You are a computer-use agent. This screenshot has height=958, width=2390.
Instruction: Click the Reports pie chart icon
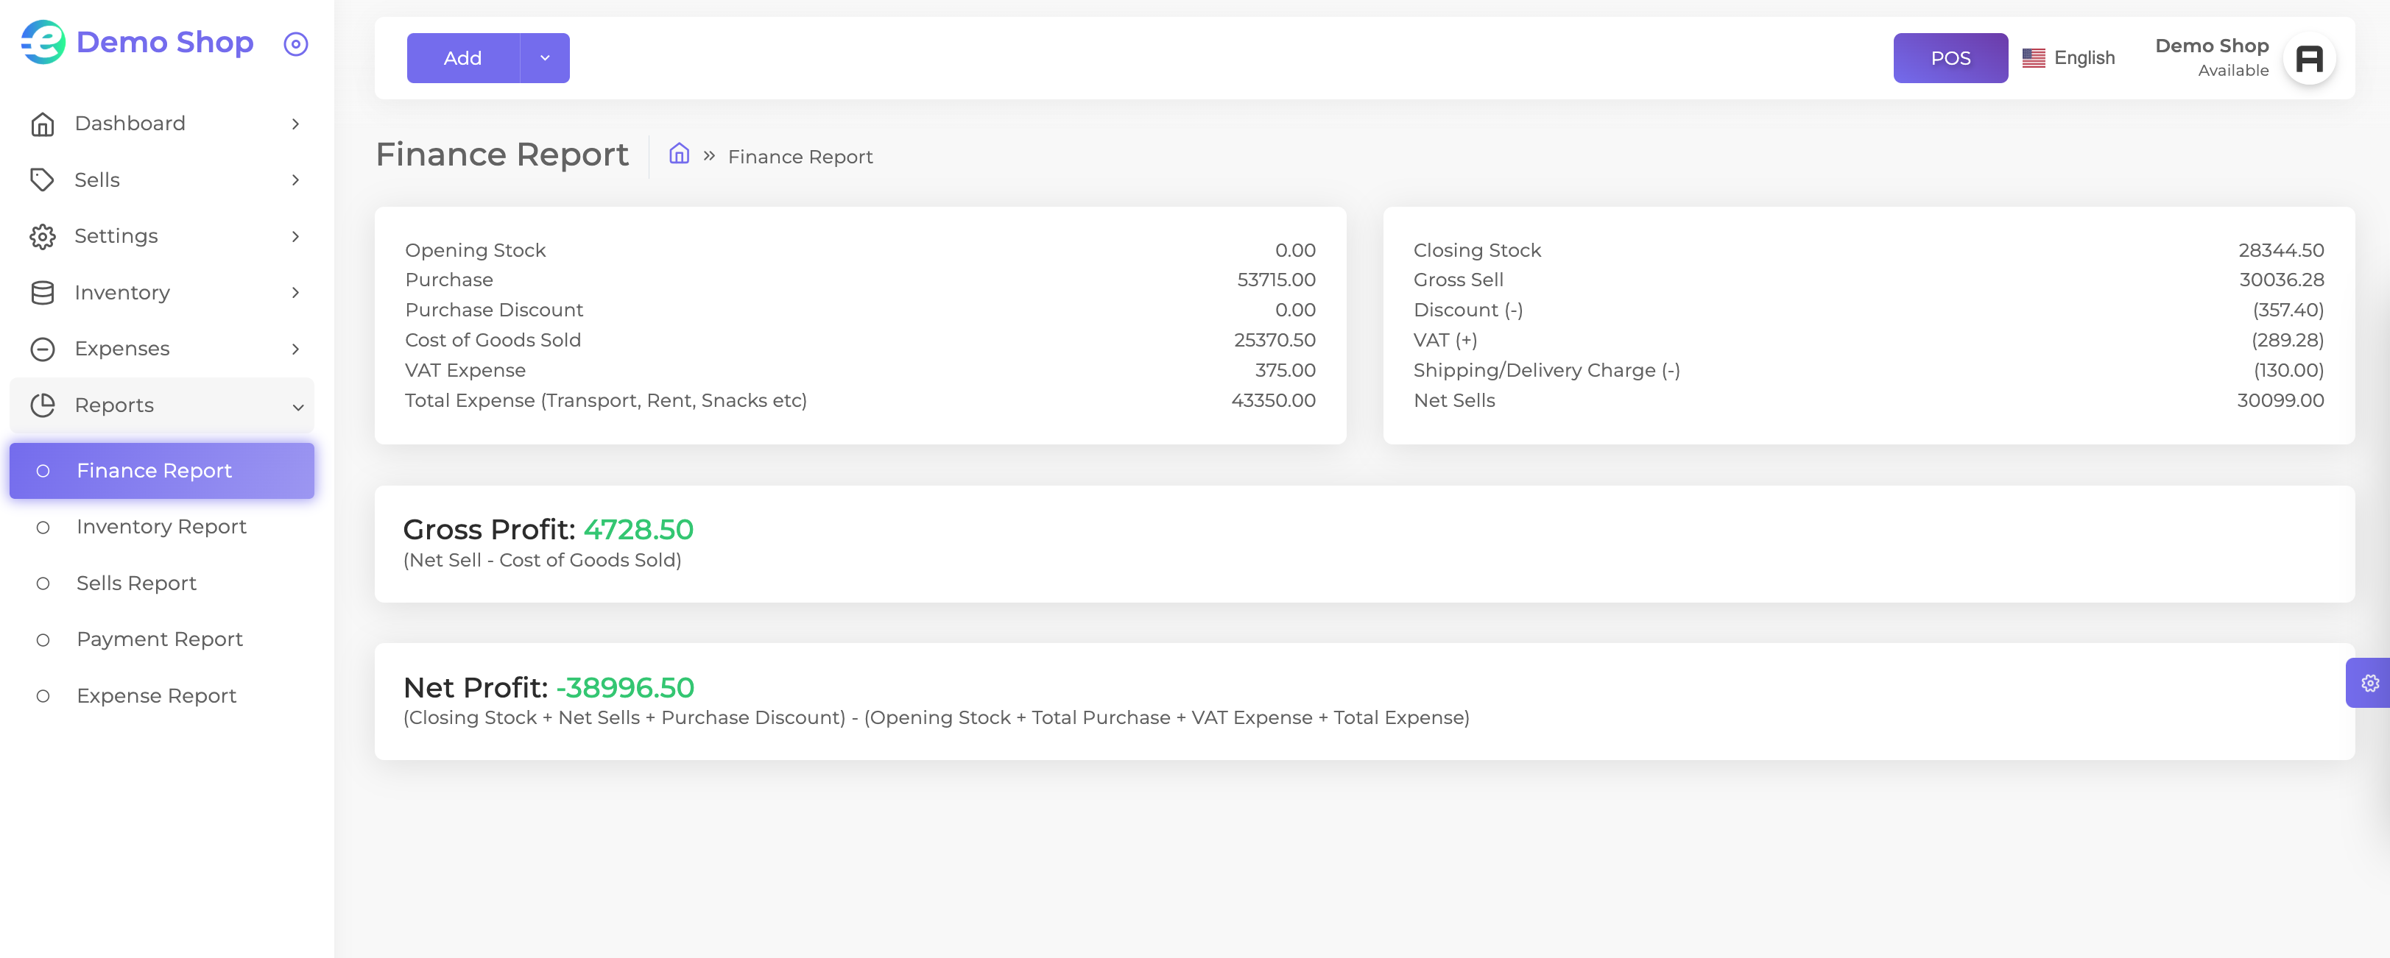[43, 405]
